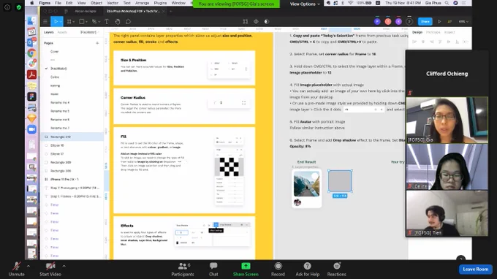Open the Prototype tab in right panel
The width and height of the screenshot is (497, 279).
433,32
